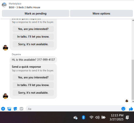The width and height of the screenshot is (134, 123).
Task: Send 'In talks. I'll let you know.' in upper quick response
Action: (33, 37)
